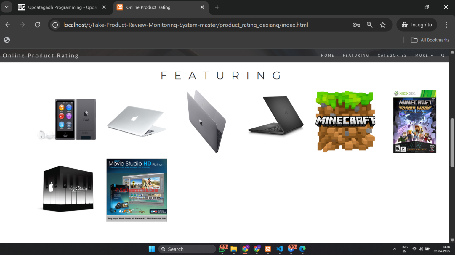Open the browser zoom magnifier icon
Image resolution: width=455 pixels, height=255 pixels.
pos(369,25)
